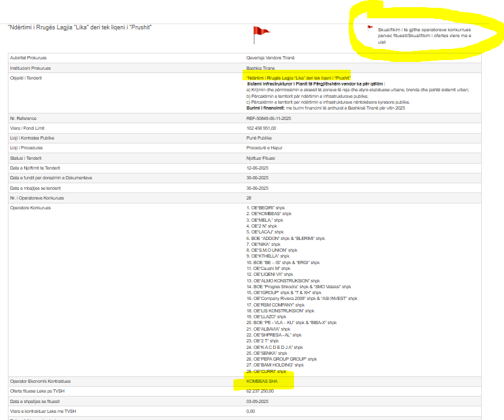Click the winning bid value 62 237 250,00

point(260,391)
